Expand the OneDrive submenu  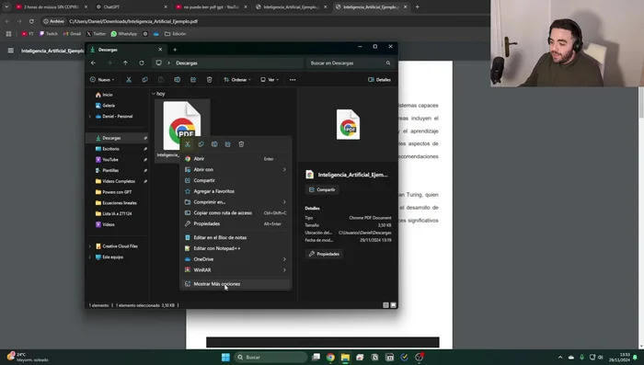(284, 259)
